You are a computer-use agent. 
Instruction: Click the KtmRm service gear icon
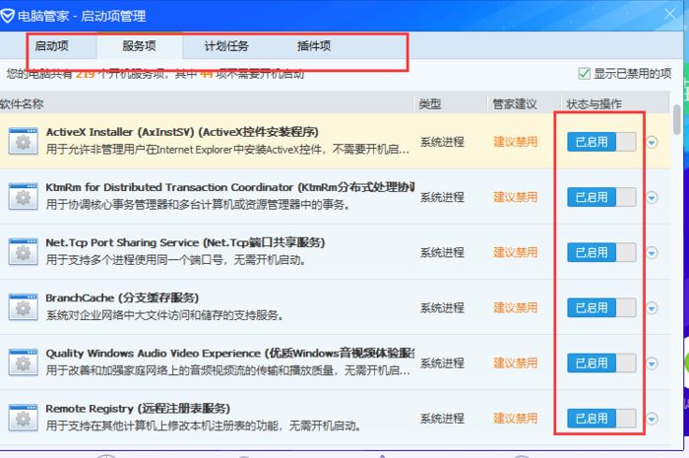tap(22, 196)
